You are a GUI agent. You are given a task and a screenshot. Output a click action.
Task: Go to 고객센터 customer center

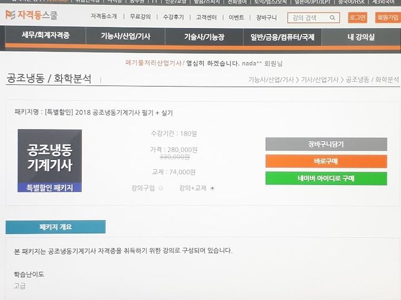click(x=206, y=17)
